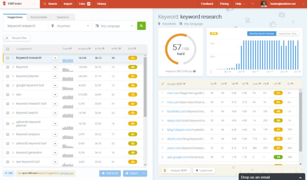Open the History menu item

pos(101,4)
